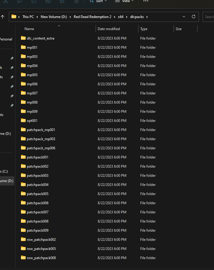Click folder icon next to mp009

coord(23,111)
